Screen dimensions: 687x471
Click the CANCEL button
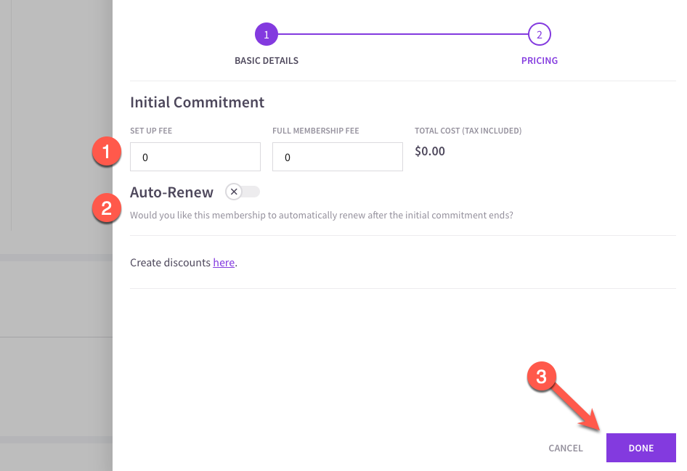566,449
